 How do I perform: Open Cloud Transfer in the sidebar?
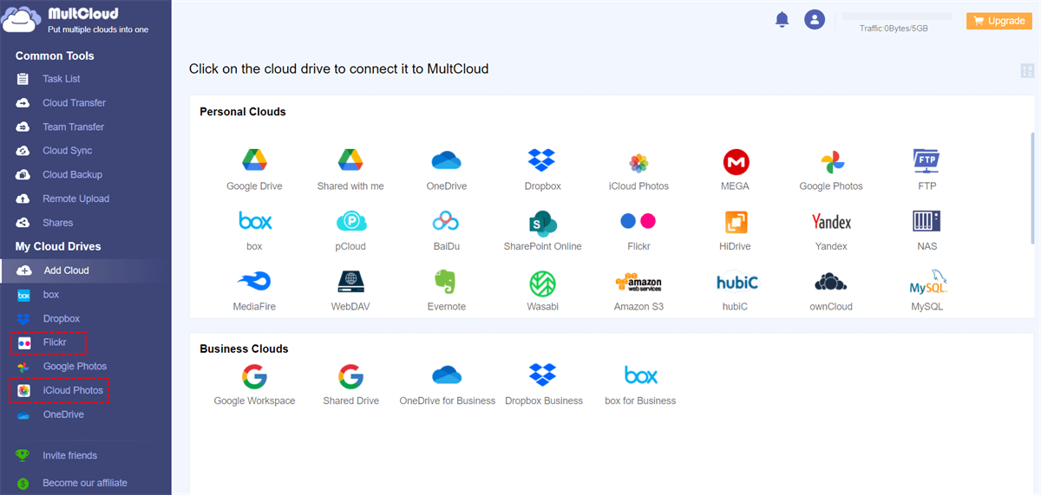[74, 103]
